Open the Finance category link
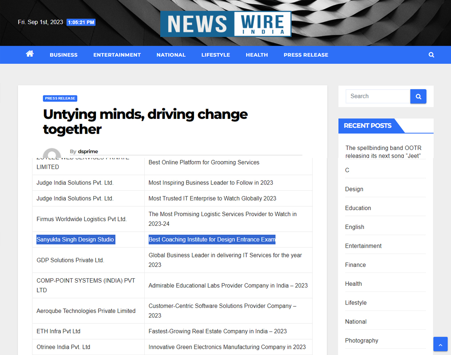451x355 pixels. pyautogui.click(x=355, y=265)
